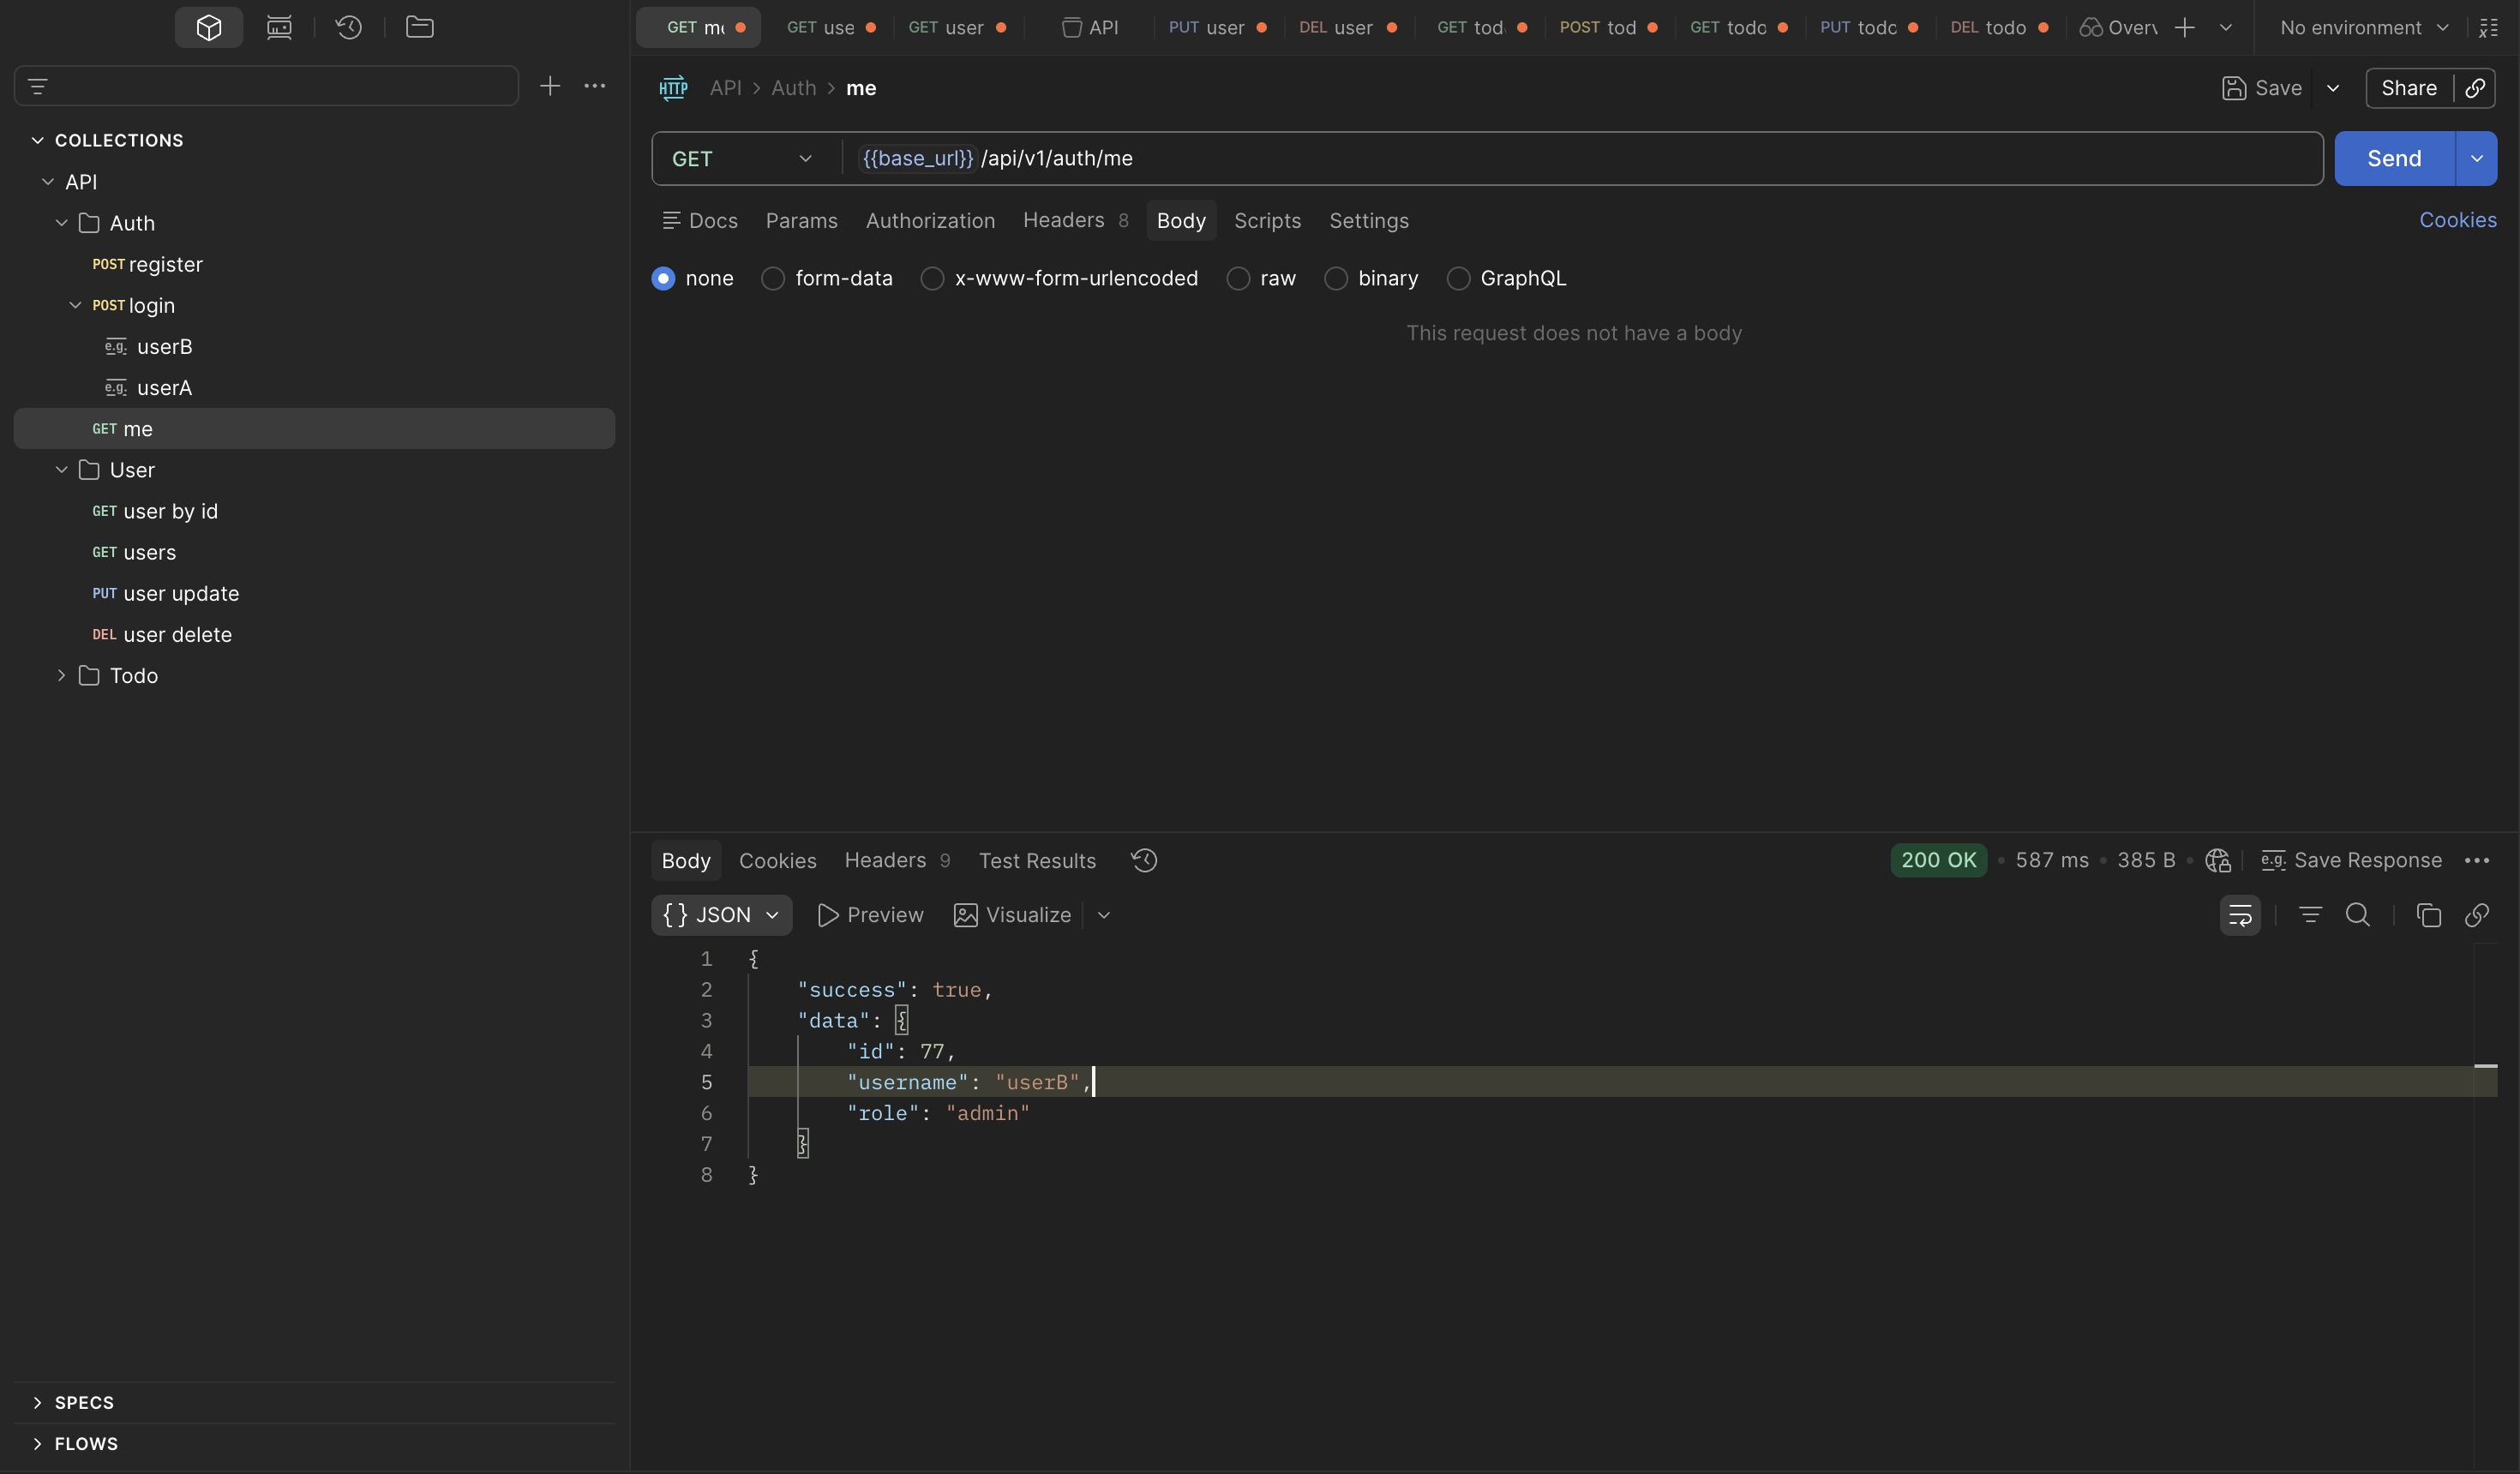
Task: Save the request
Action: coord(2262,88)
